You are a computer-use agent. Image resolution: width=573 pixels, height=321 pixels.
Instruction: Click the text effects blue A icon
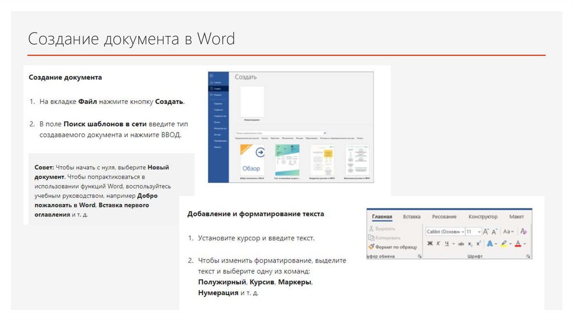click(x=490, y=244)
